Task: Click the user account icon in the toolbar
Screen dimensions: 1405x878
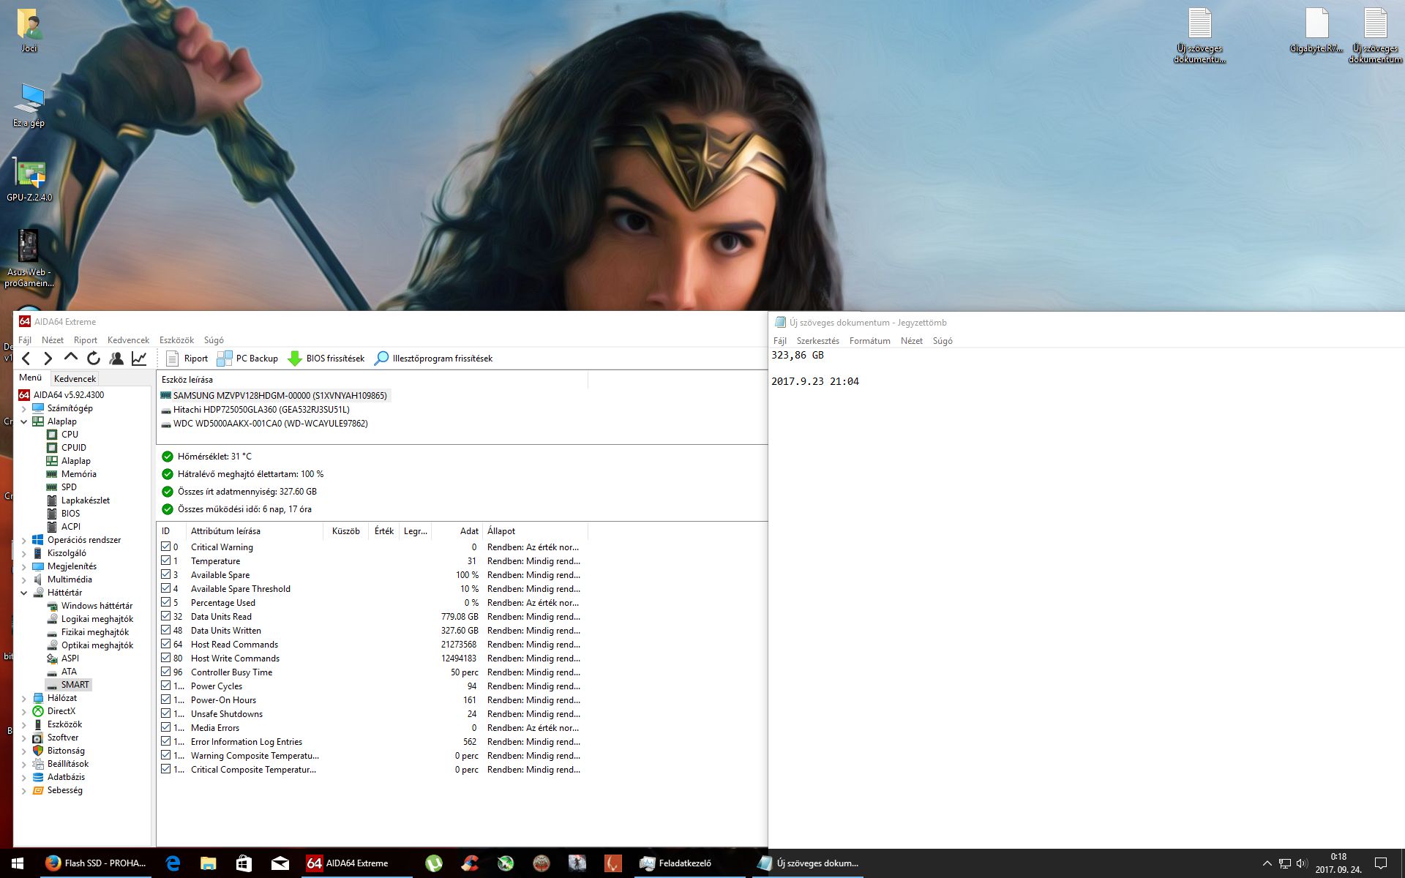Action: pyautogui.click(x=116, y=359)
